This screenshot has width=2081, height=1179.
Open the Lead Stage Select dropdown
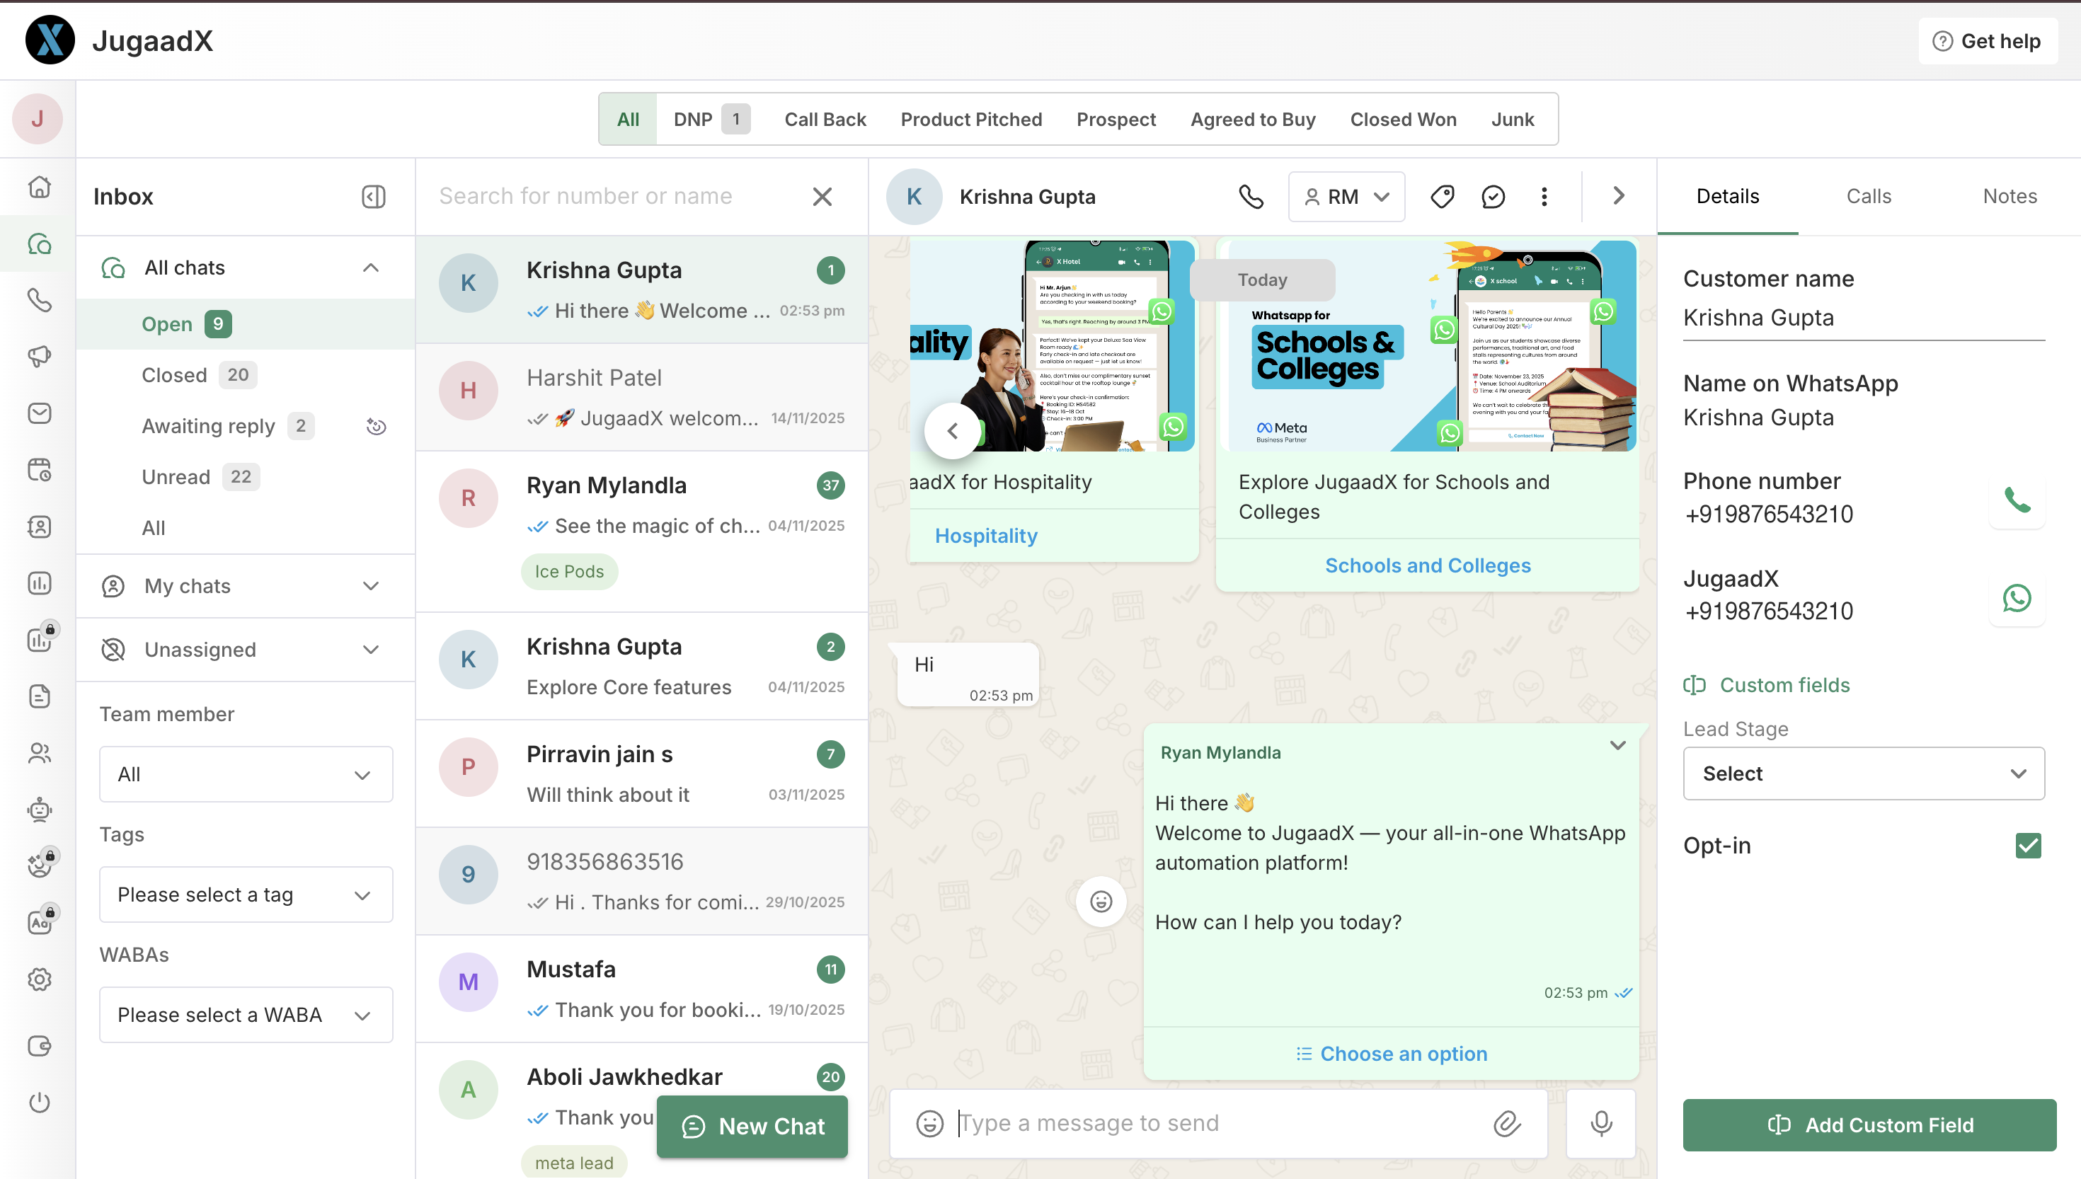1863,773
